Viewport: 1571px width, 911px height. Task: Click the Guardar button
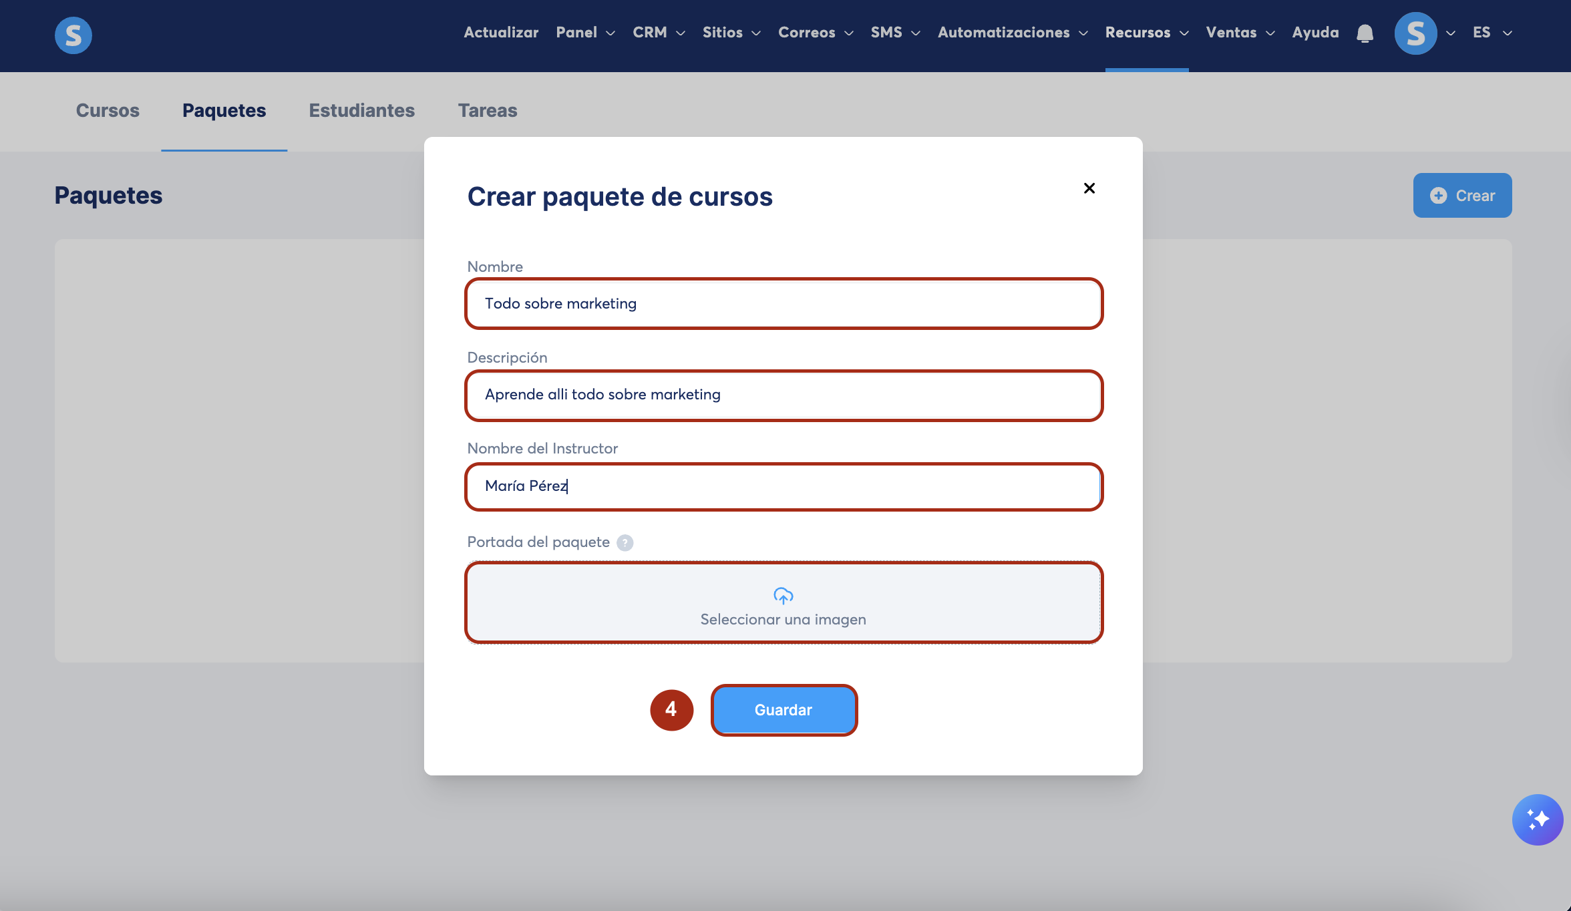783,710
